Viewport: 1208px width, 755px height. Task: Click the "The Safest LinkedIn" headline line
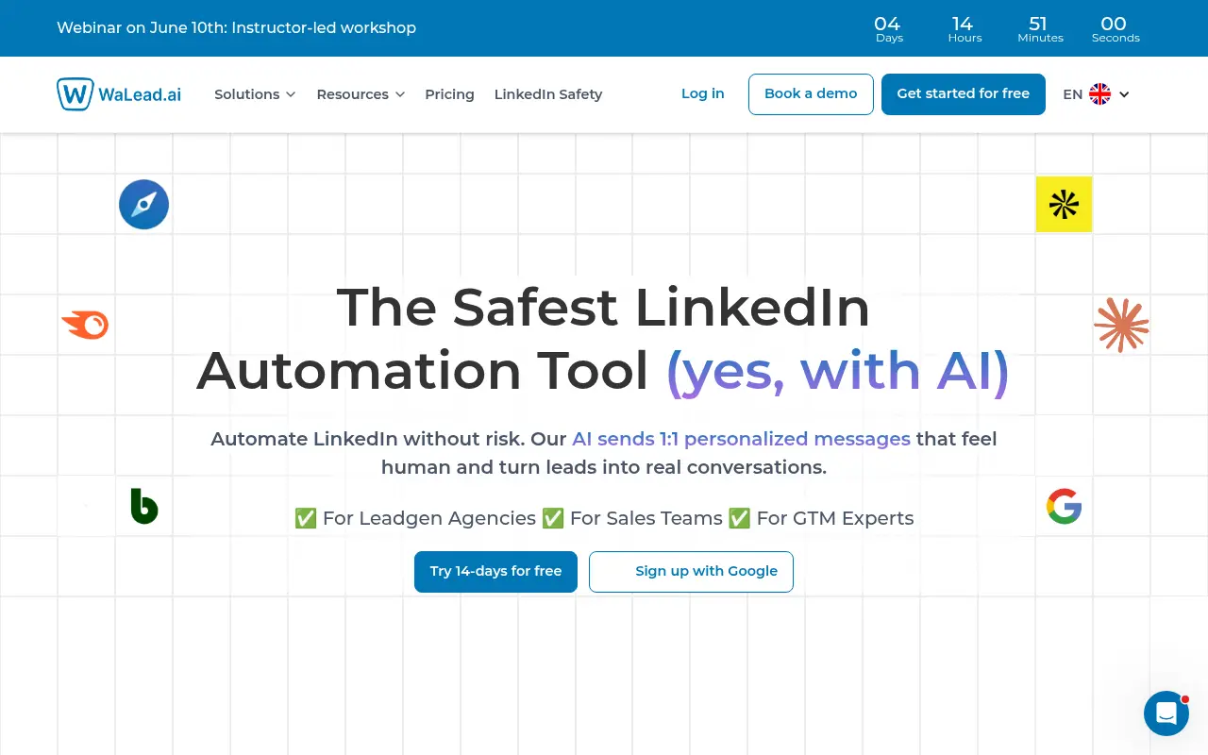[603, 308]
